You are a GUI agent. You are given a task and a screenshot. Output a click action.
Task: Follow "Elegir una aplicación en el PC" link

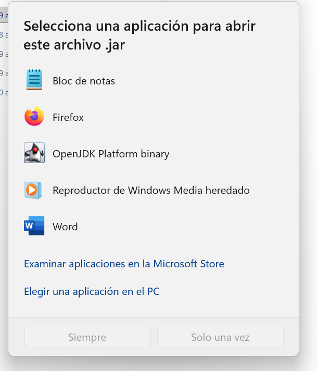coord(92,291)
